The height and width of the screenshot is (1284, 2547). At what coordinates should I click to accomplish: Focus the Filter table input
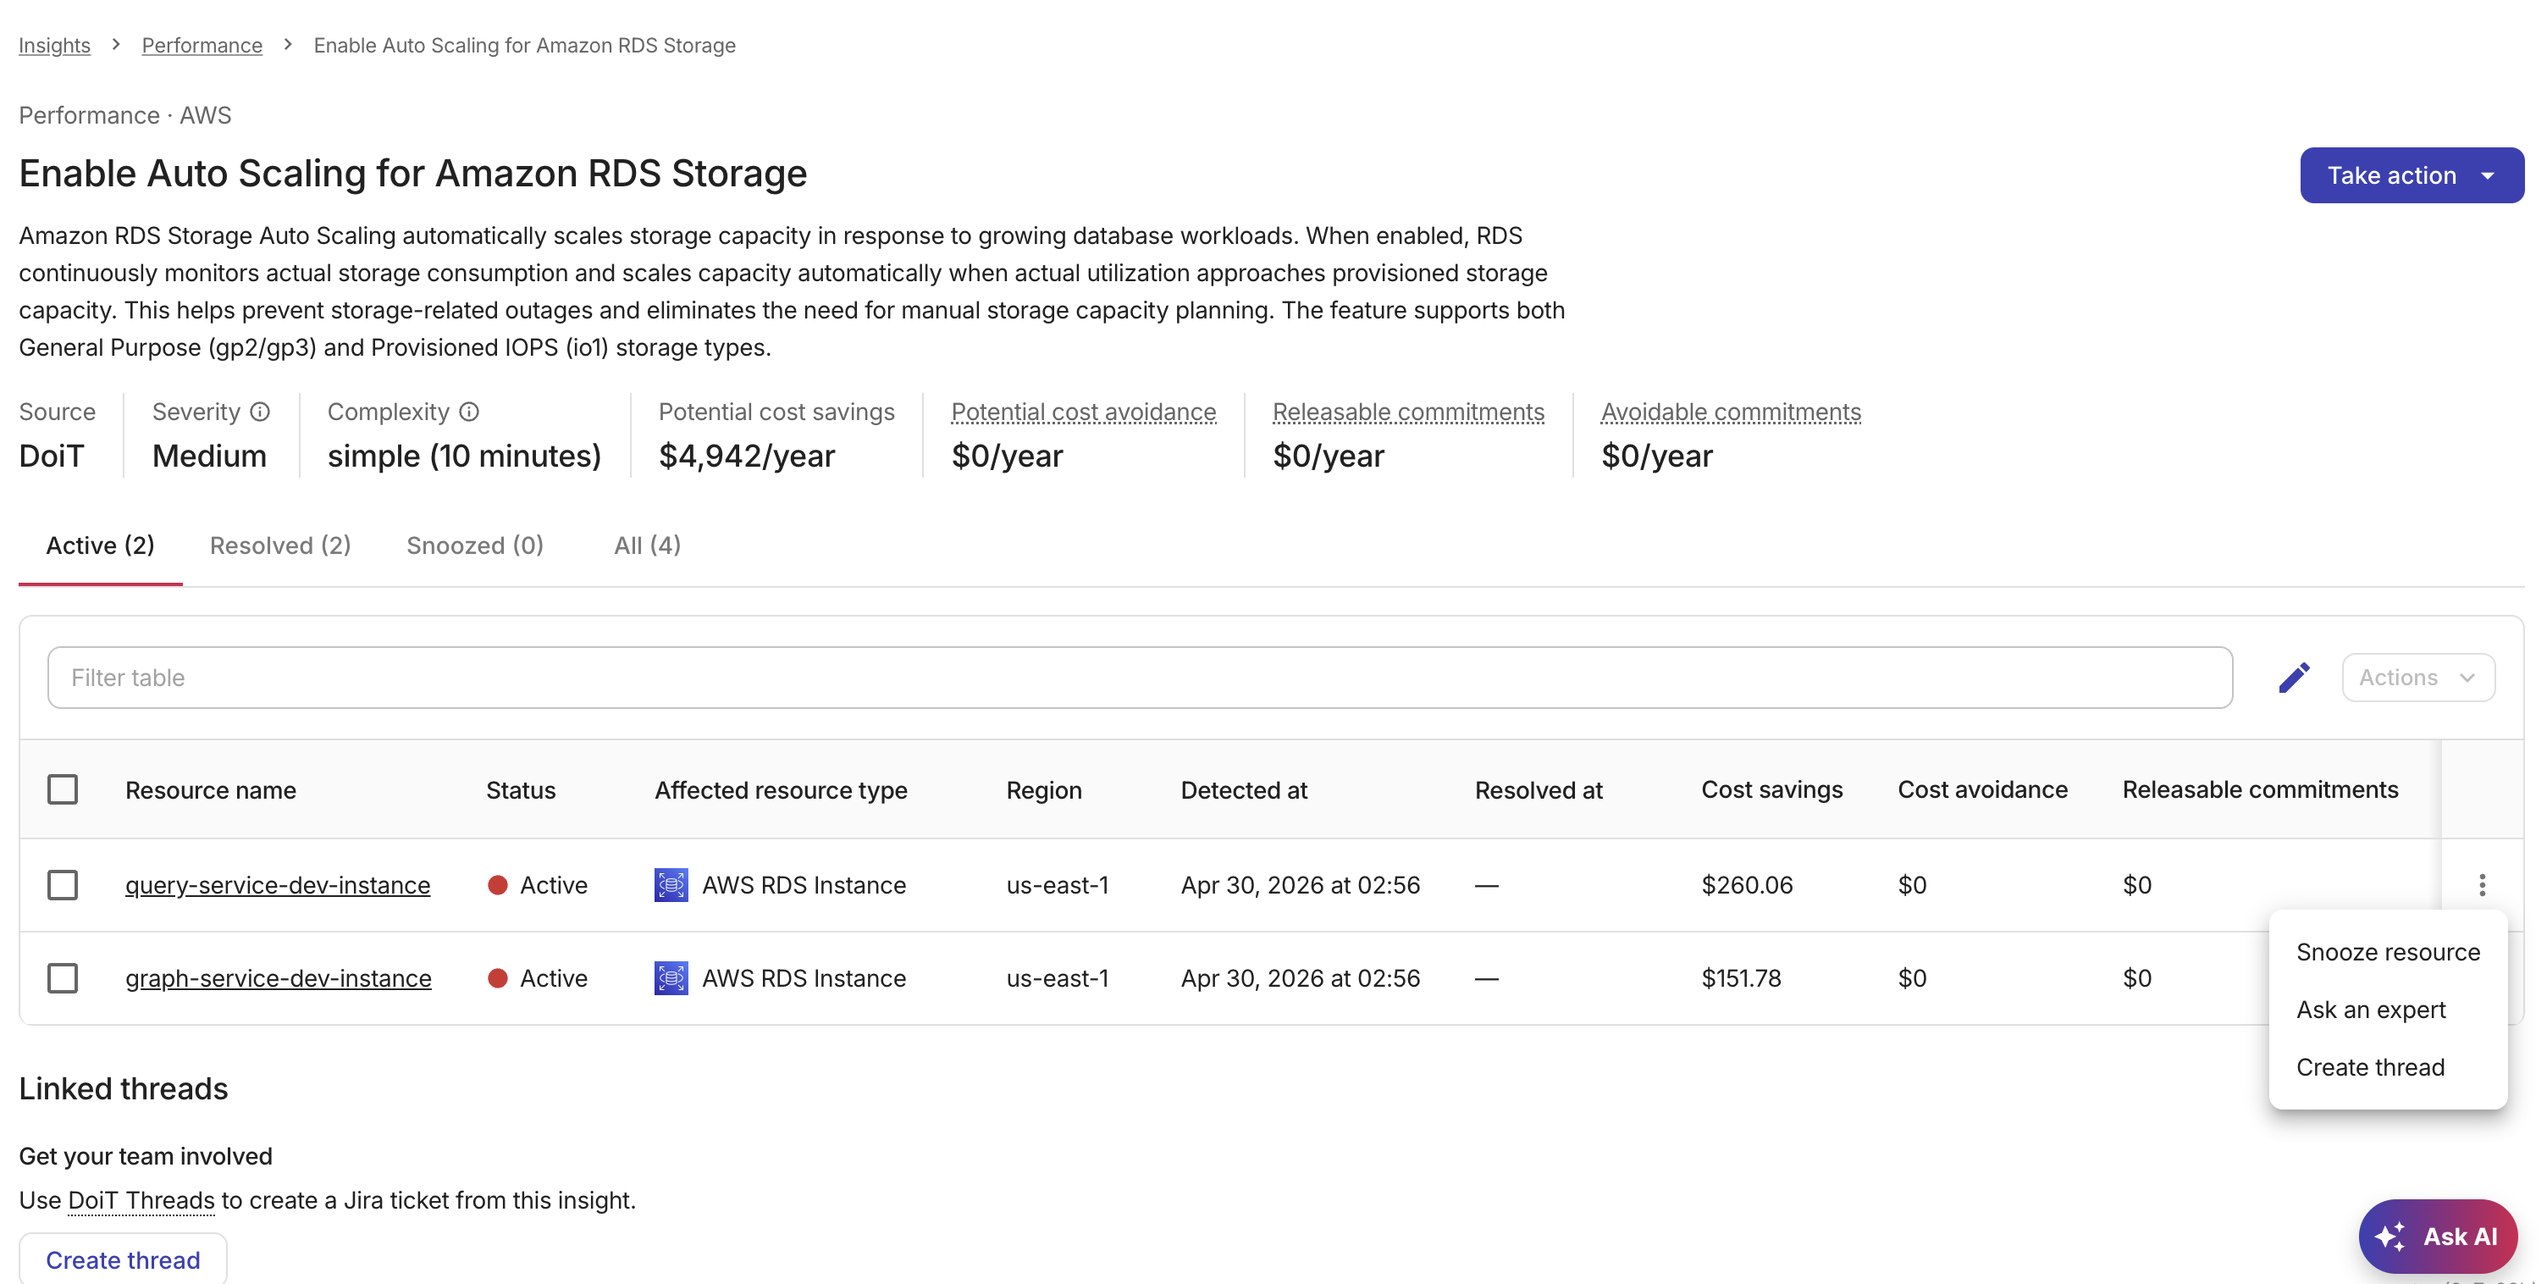pyautogui.click(x=1139, y=678)
